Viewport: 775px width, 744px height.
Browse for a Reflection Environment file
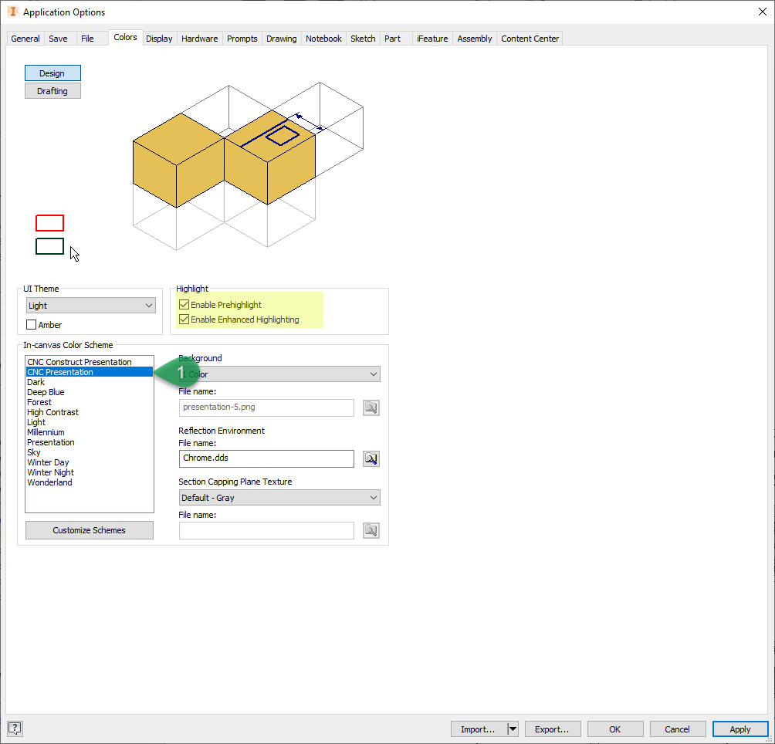tap(371, 458)
